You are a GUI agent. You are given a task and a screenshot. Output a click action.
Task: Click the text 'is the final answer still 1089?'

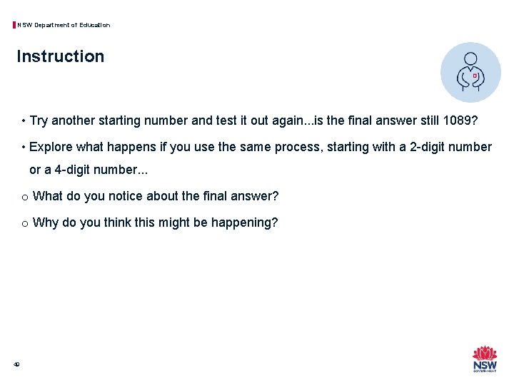click(396, 120)
